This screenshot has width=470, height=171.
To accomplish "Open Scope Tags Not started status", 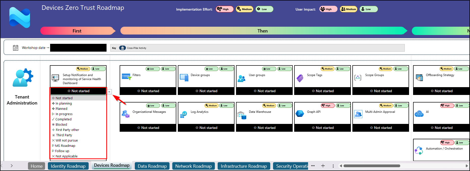I will 323,91.
